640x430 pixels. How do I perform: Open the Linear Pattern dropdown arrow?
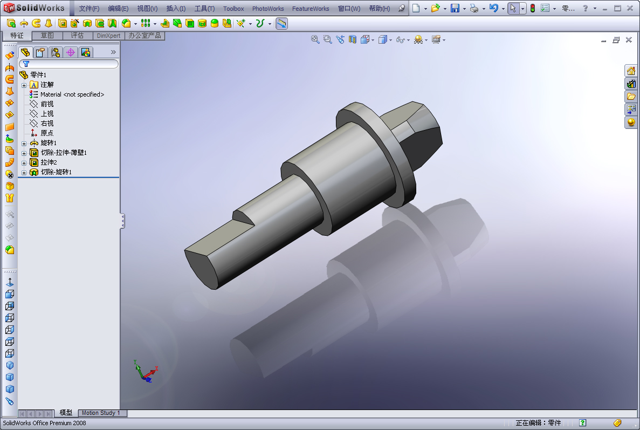click(155, 24)
